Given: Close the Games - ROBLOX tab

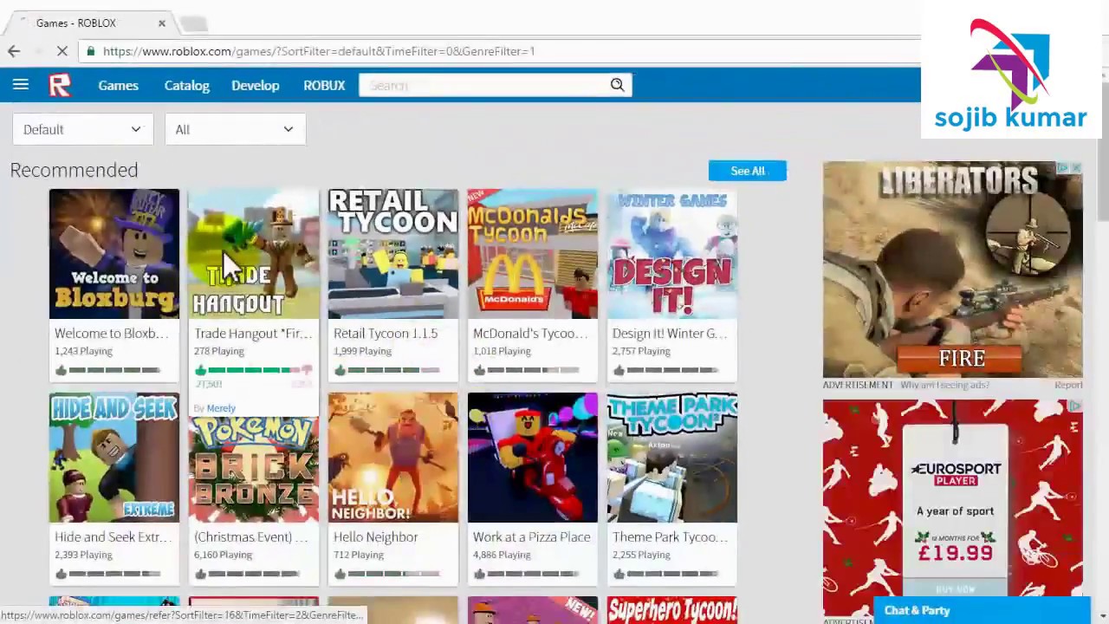Looking at the screenshot, I should tap(161, 23).
